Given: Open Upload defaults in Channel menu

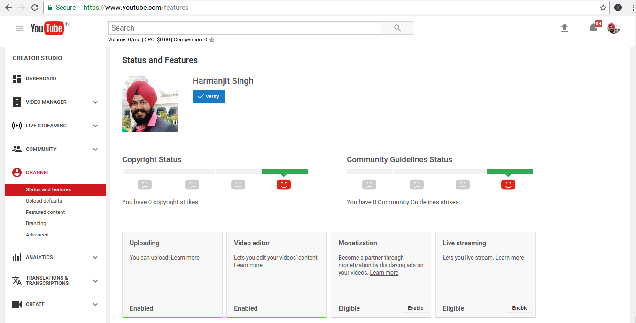Looking at the screenshot, I should pyautogui.click(x=44, y=201).
